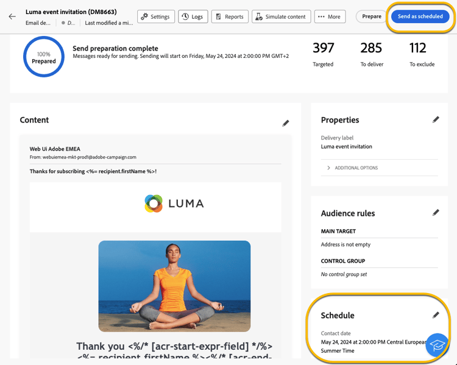
Task: Click 'No control group set' text
Action: click(x=344, y=274)
